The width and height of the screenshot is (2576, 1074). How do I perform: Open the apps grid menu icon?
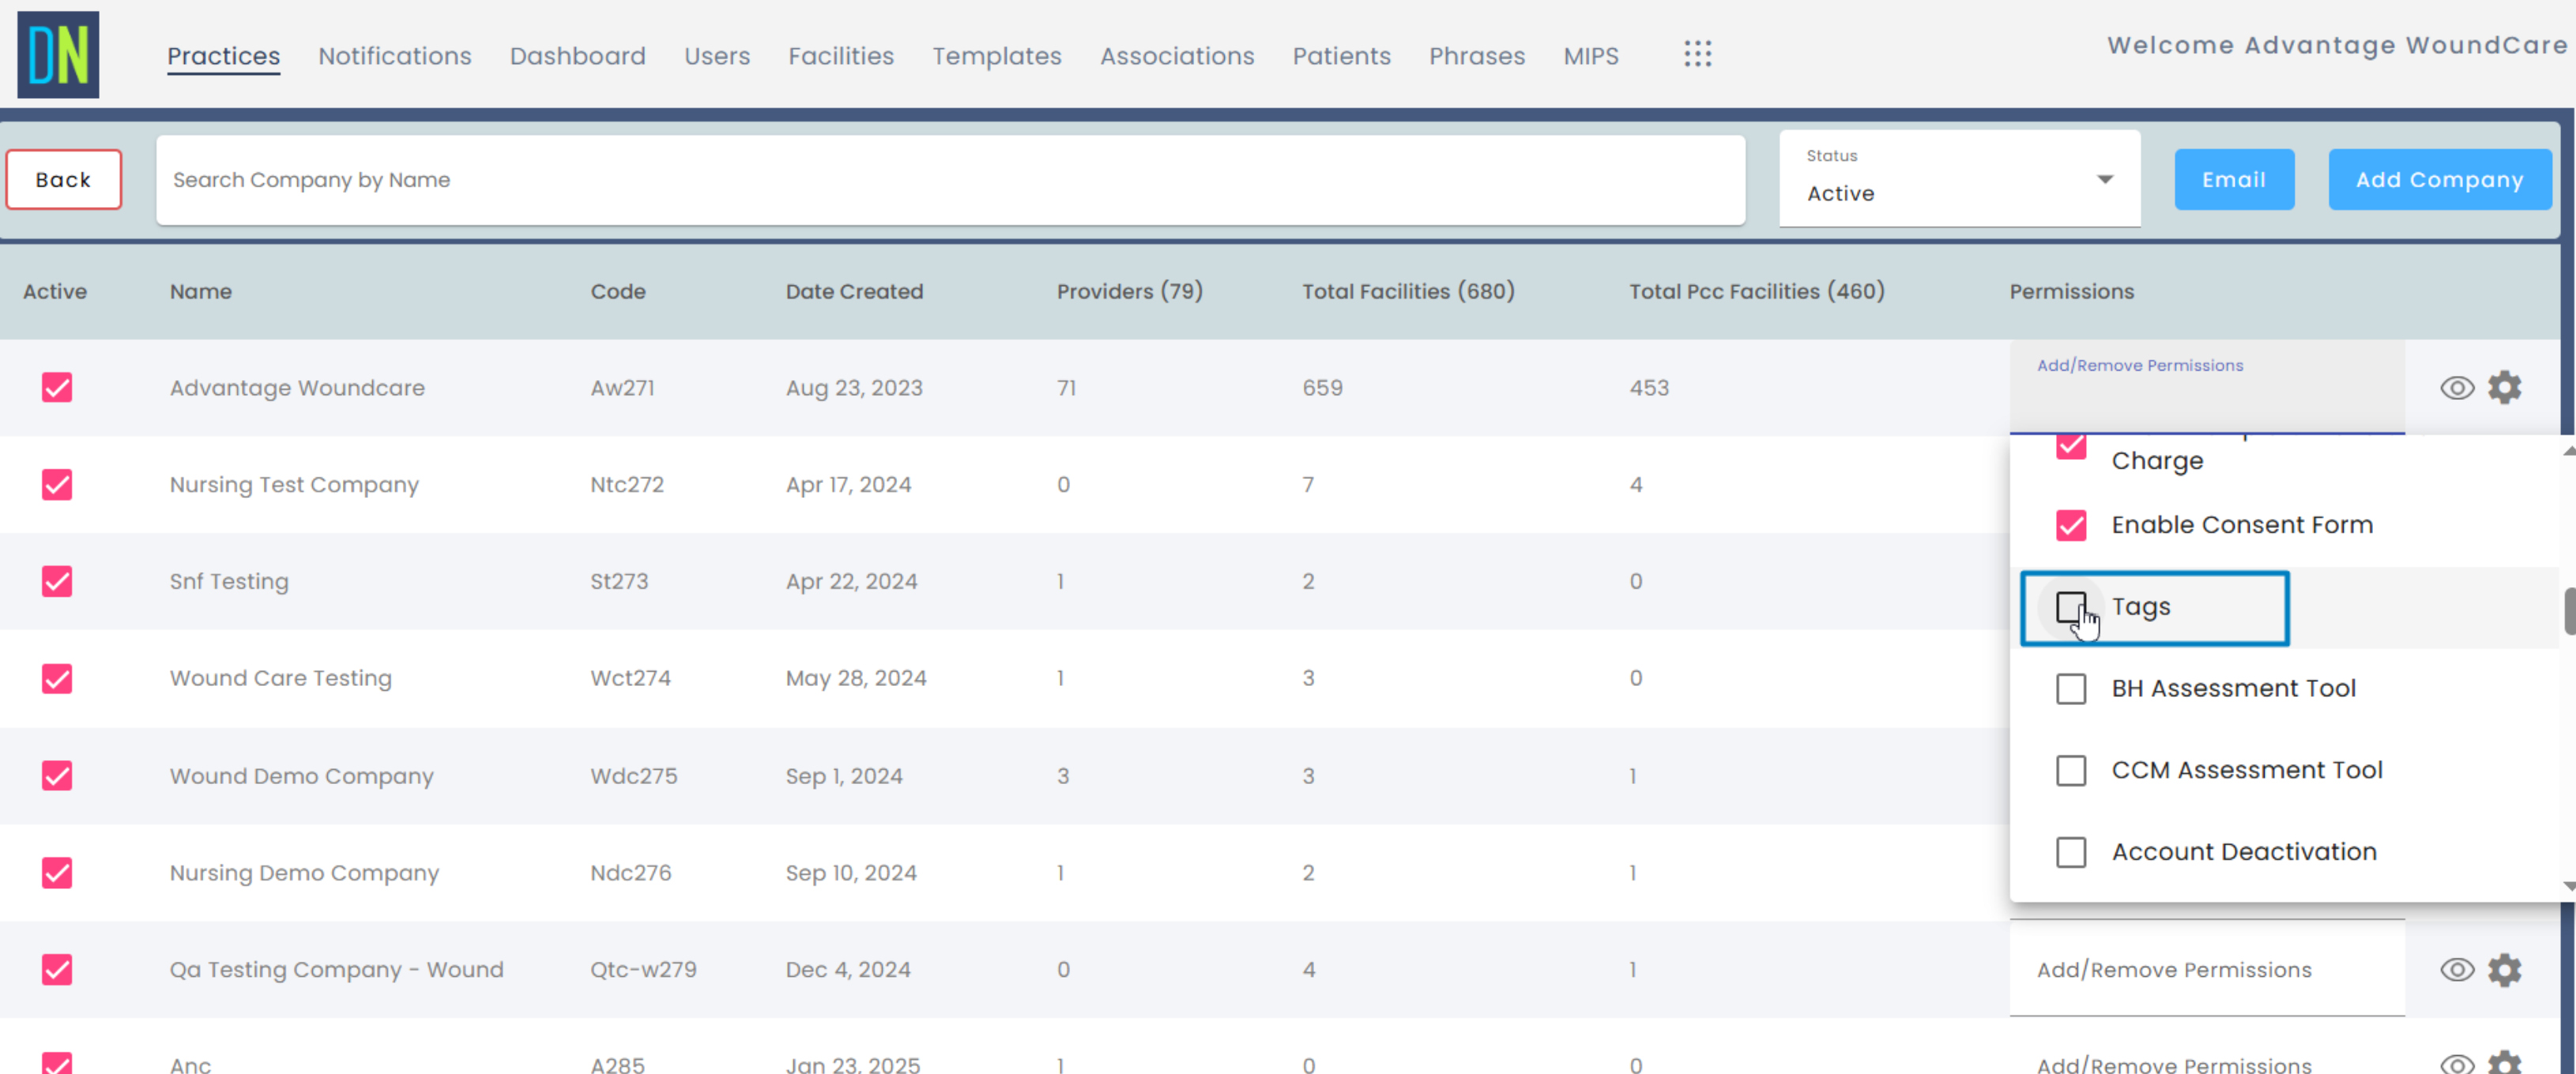(1697, 54)
